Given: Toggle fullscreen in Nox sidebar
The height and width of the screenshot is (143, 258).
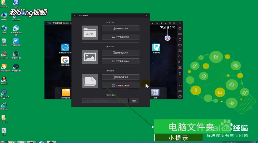Looking at the screenshot, I should pos(180,51).
